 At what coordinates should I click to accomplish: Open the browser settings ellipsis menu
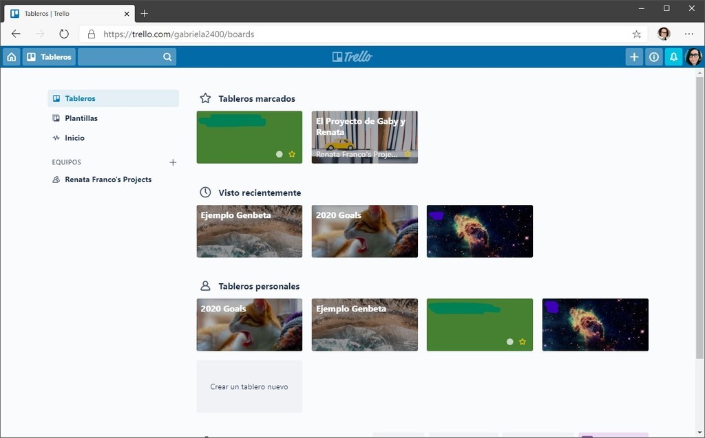pyautogui.click(x=689, y=33)
